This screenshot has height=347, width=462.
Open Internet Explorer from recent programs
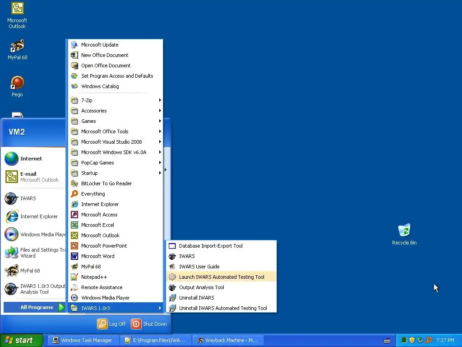click(x=34, y=216)
